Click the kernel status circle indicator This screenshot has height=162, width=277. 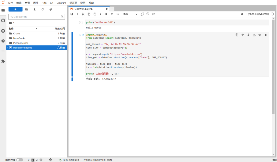point(272,14)
